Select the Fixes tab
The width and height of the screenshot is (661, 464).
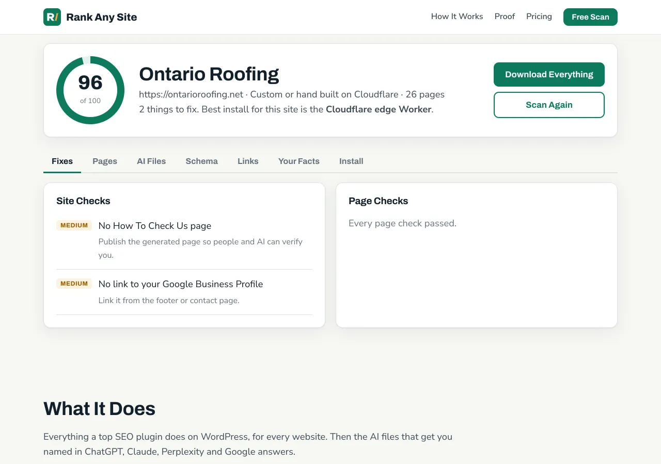62,161
